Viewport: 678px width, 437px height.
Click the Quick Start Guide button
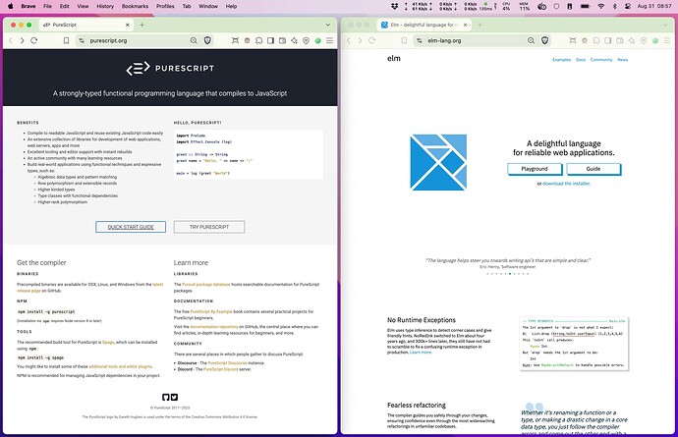131,227
